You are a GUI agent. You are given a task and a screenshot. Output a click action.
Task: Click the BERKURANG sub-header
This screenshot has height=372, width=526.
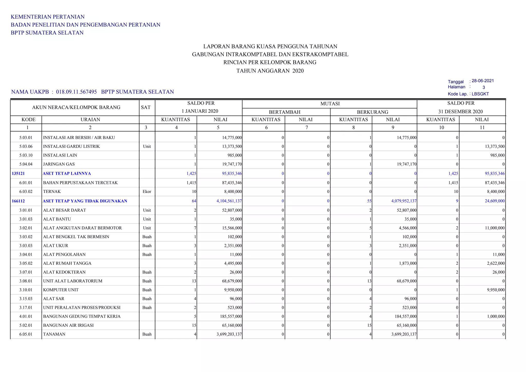[372, 112]
